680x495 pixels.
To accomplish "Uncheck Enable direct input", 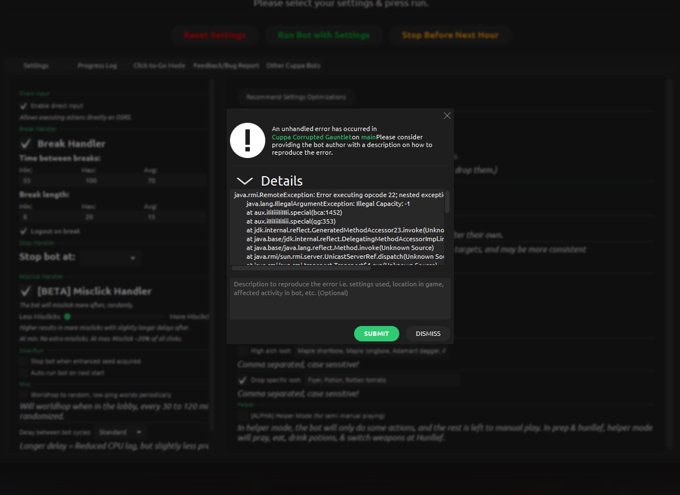I will pyautogui.click(x=23, y=105).
